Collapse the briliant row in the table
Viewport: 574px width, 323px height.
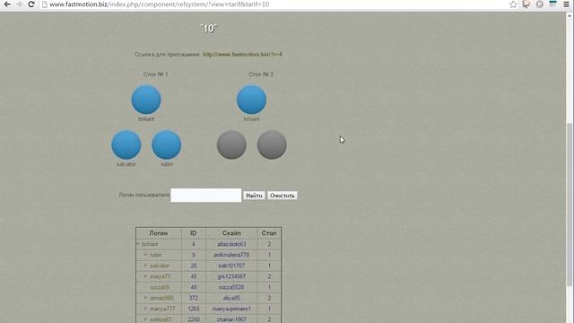(x=138, y=244)
